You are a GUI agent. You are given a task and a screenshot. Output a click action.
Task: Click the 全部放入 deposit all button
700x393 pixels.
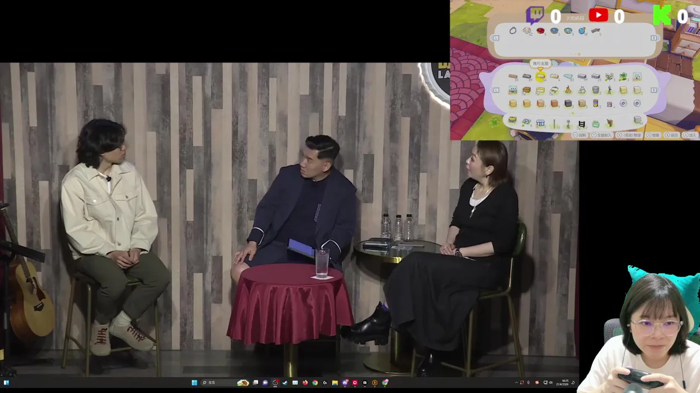601,135
